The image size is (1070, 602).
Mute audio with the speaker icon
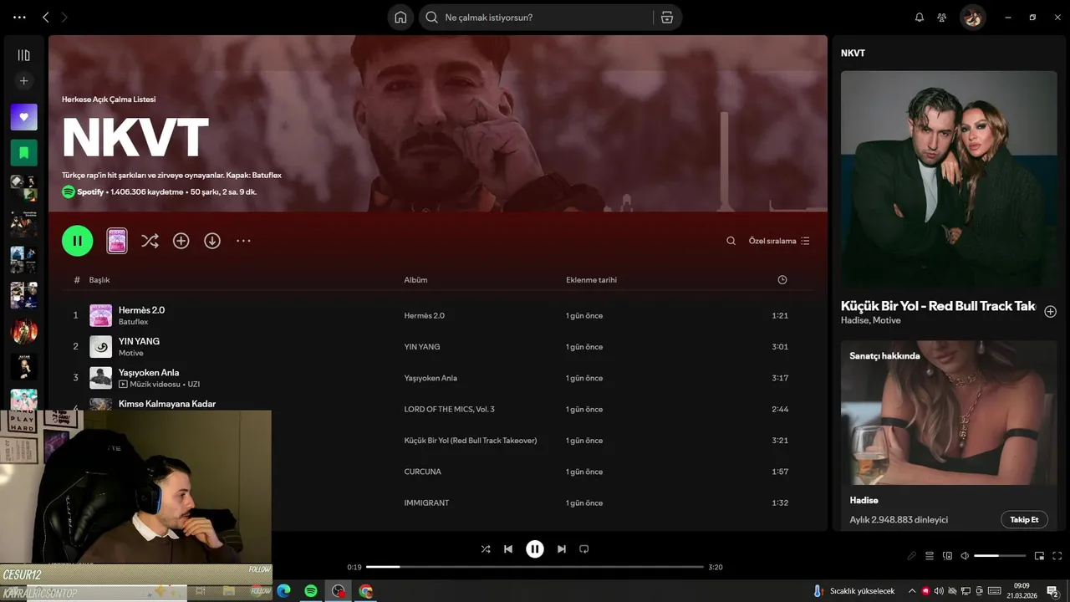pos(965,556)
